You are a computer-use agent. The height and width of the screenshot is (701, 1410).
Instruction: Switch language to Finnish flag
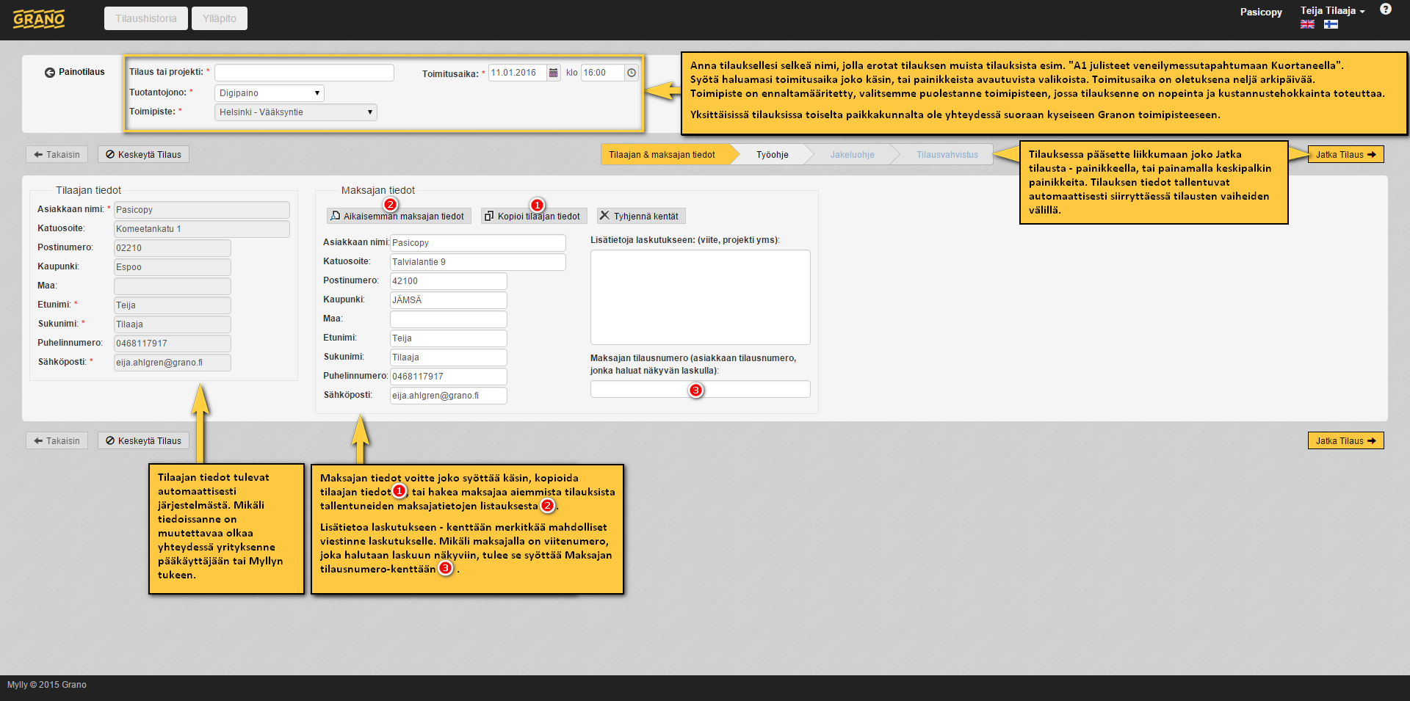(1331, 24)
